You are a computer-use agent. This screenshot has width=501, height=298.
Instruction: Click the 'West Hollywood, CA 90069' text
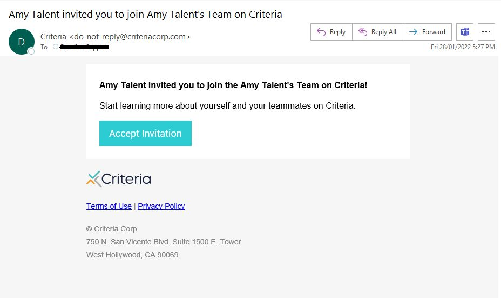[132, 255]
